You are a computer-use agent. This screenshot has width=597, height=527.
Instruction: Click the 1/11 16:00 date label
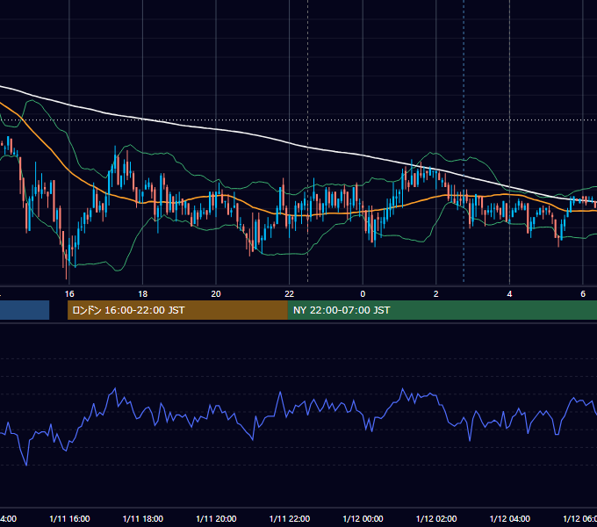(x=69, y=518)
